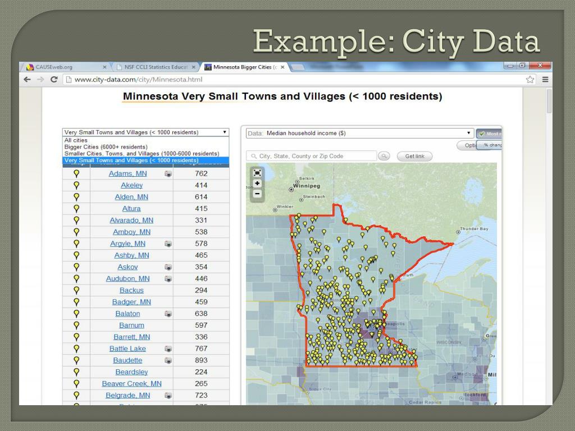Open the Ashby, MN link
Image resolution: width=575 pixels, height=431 pixels.
click(x=131, y=255)
